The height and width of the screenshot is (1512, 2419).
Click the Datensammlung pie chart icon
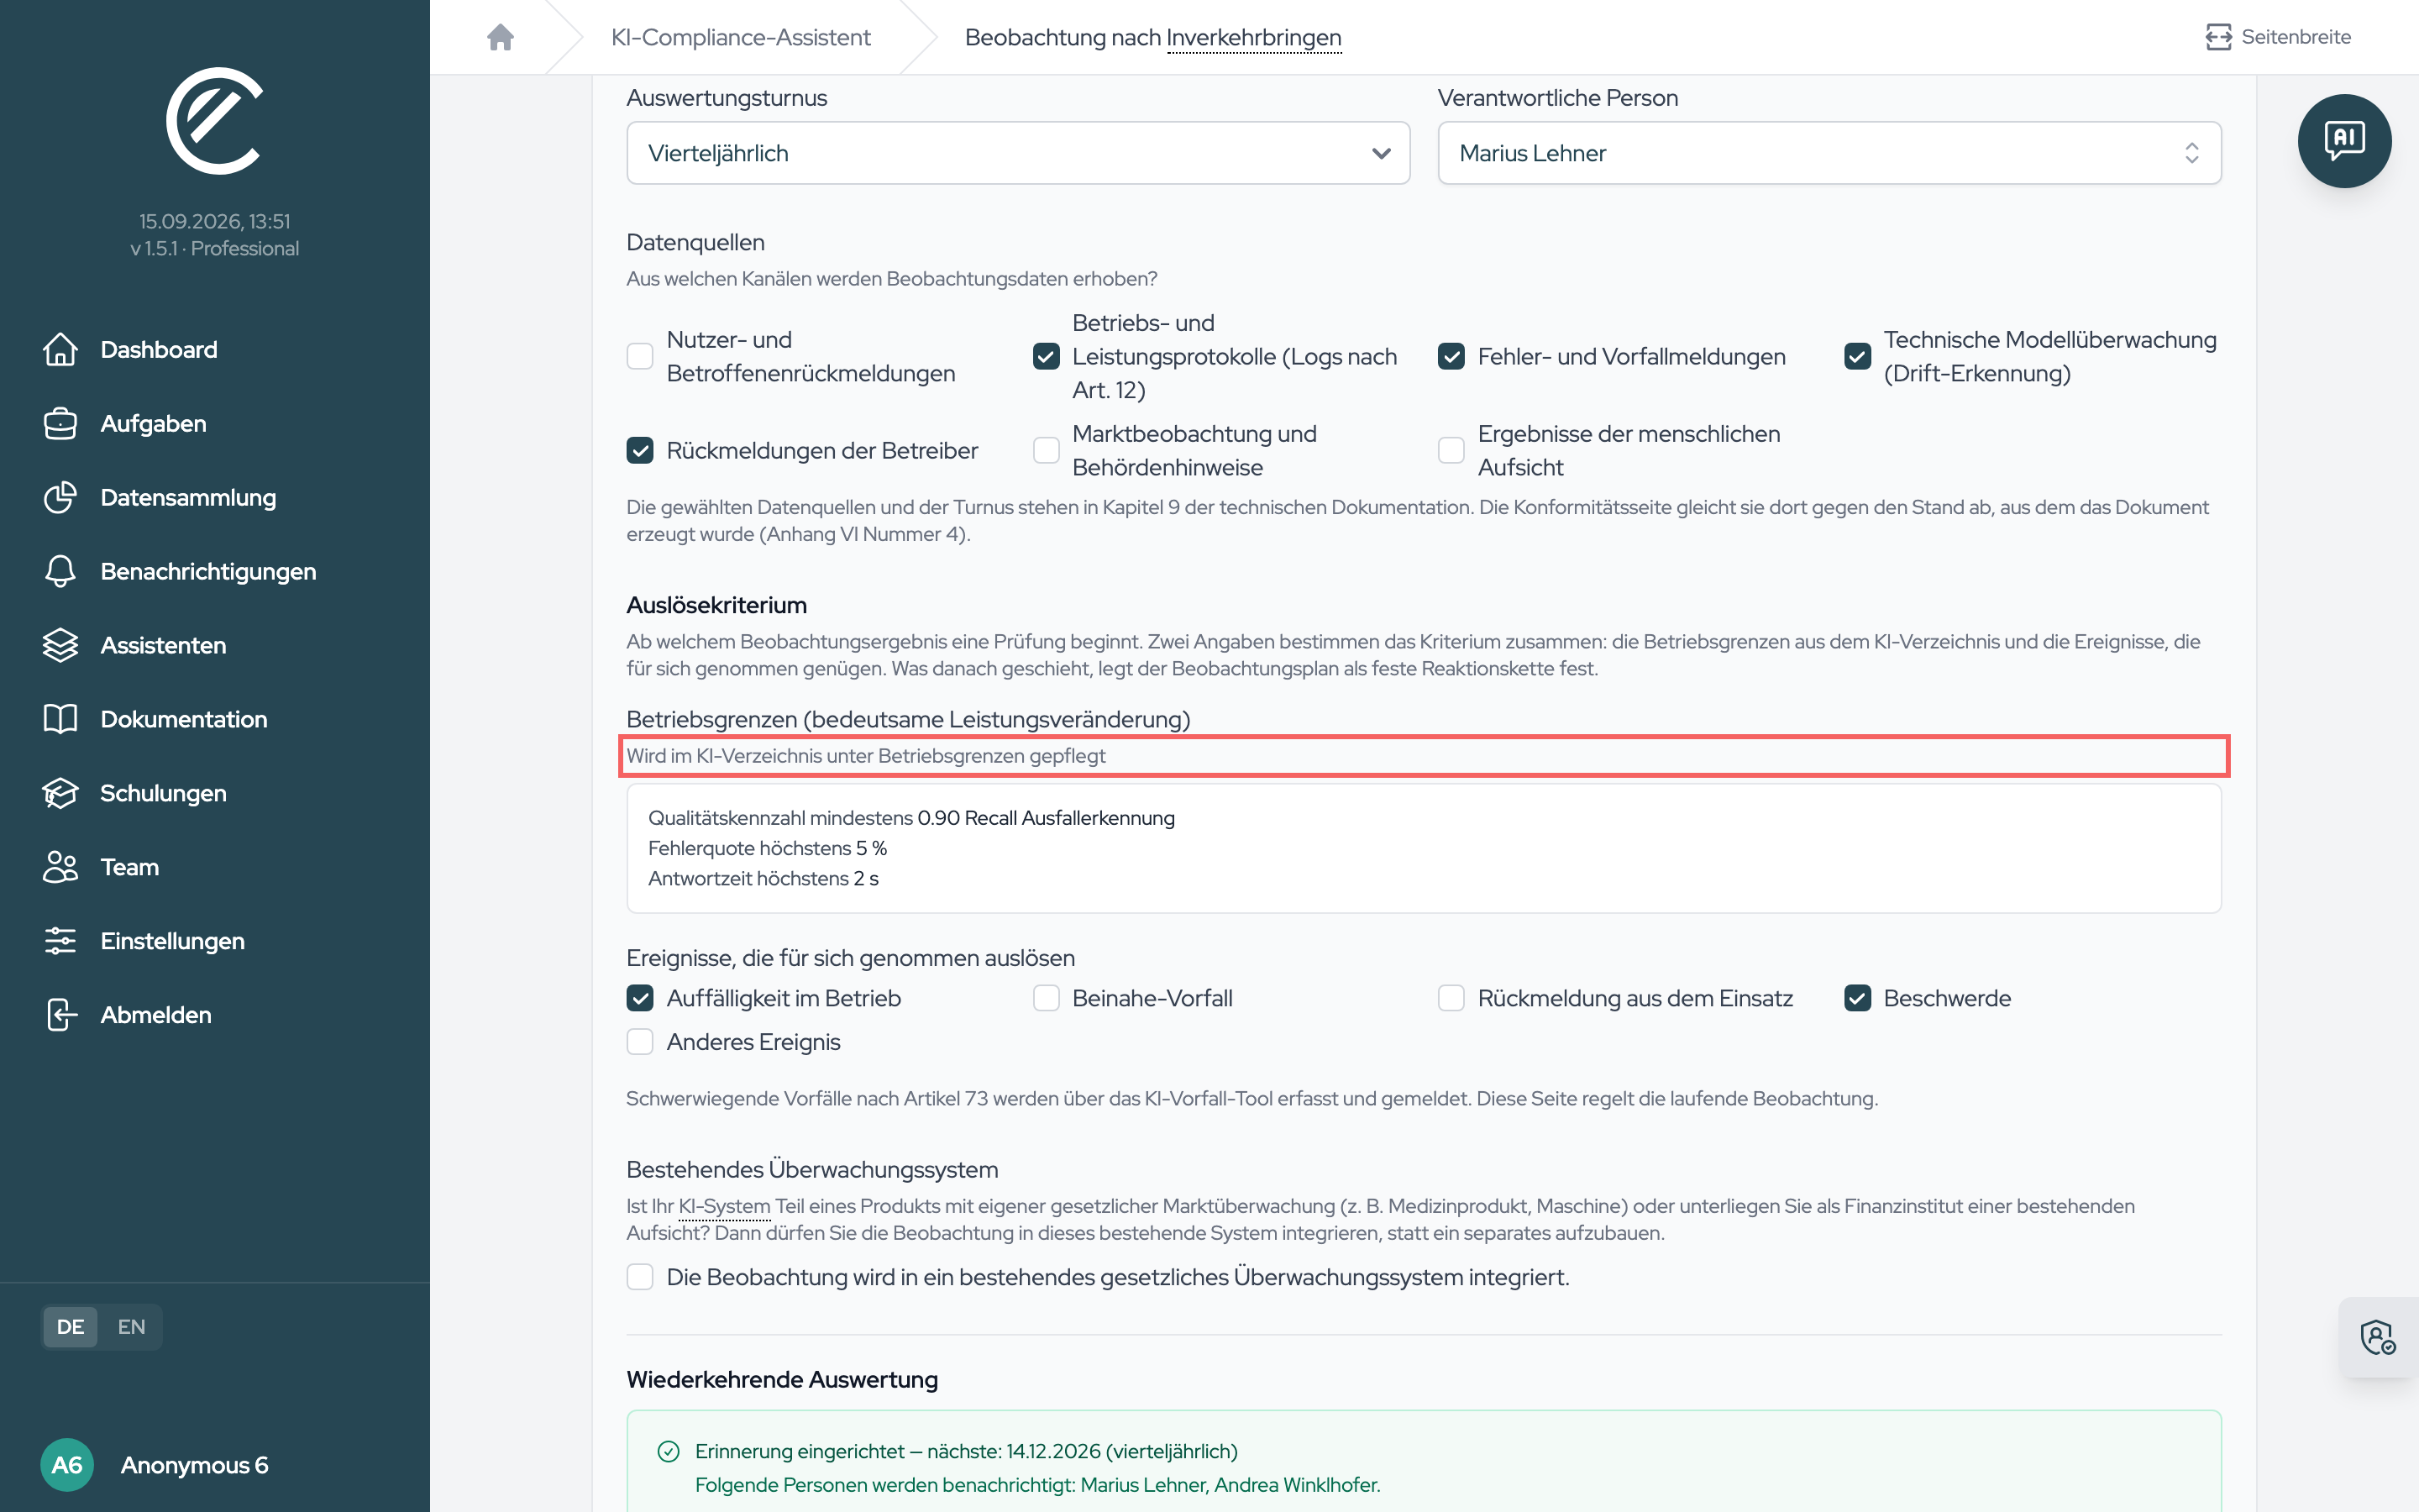tap(60, 497)
